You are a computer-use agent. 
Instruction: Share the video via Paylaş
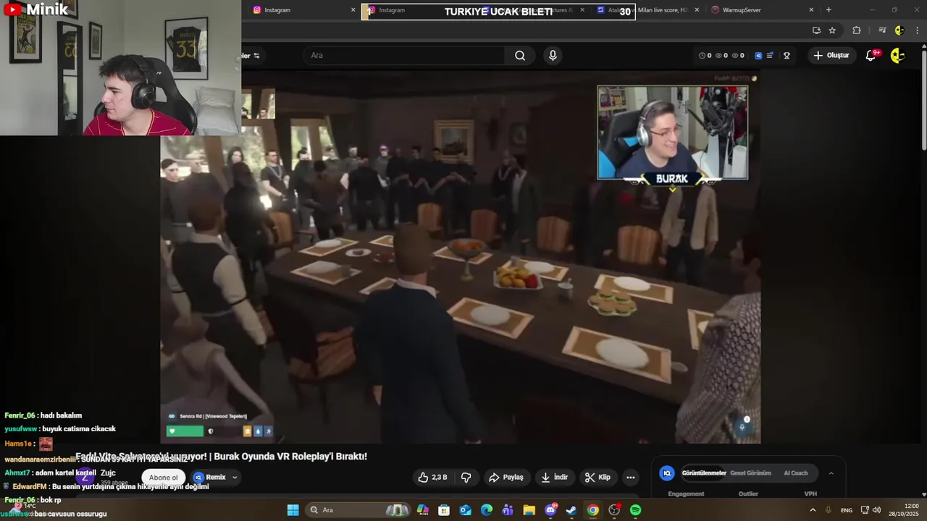point(506,478)
